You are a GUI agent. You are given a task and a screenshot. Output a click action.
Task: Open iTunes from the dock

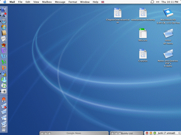click(4, 85)
